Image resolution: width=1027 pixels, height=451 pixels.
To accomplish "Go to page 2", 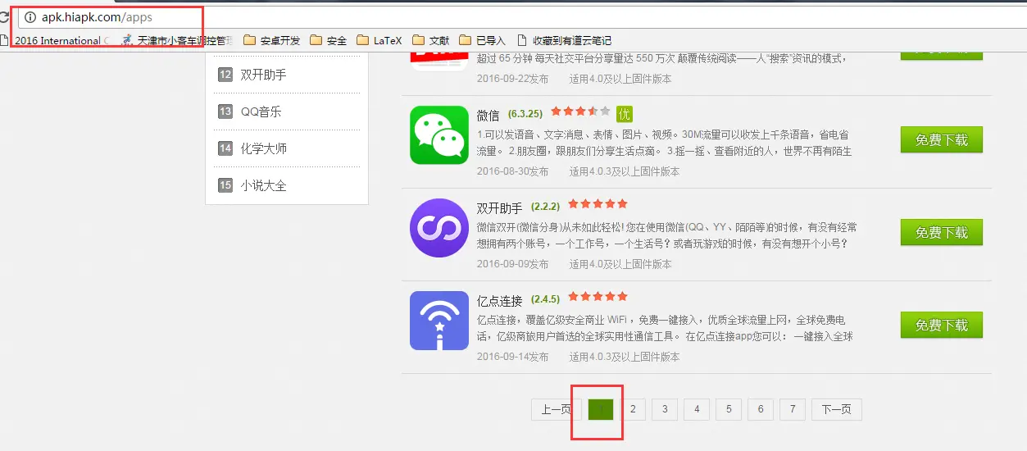I will 633,409.
